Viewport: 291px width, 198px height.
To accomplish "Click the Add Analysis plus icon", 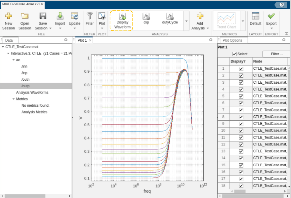I will [200, 16].
